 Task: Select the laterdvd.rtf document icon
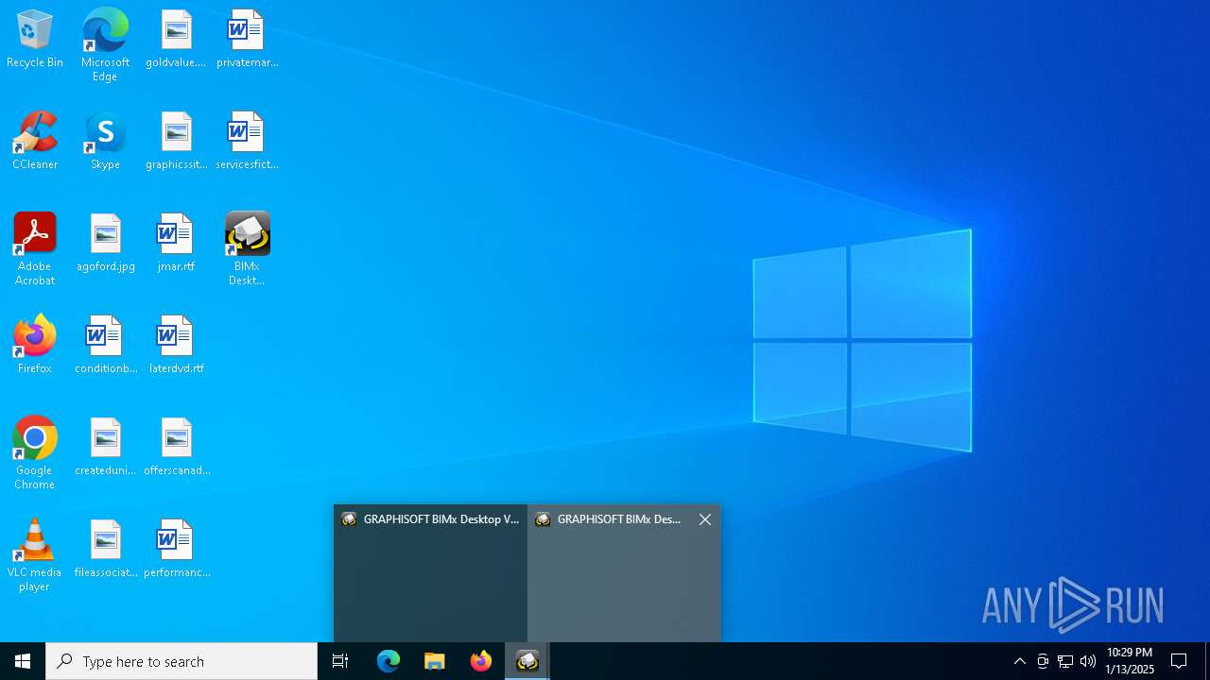176,346
